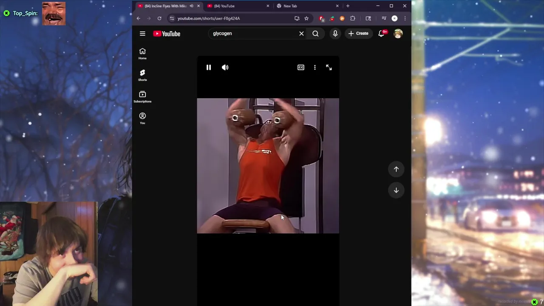Open the media controls toolbar icon
544x306 pixels.
click(x=384, y=18)
